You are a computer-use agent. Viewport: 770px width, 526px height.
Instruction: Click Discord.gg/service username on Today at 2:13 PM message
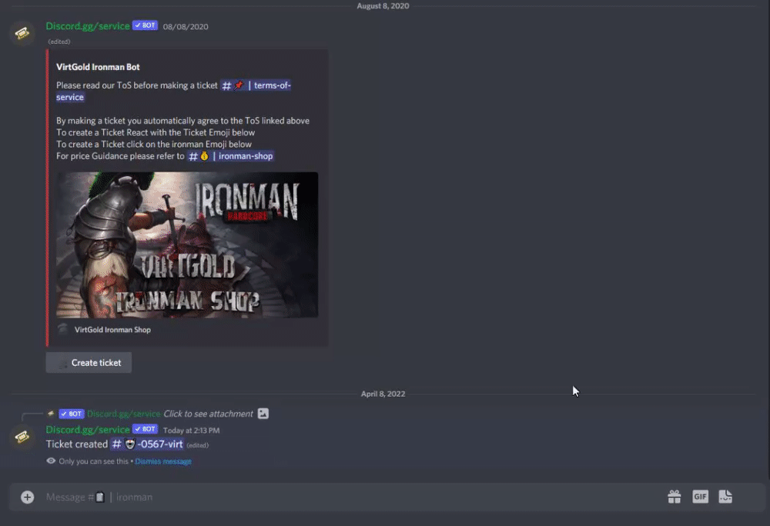pos(88,429)
